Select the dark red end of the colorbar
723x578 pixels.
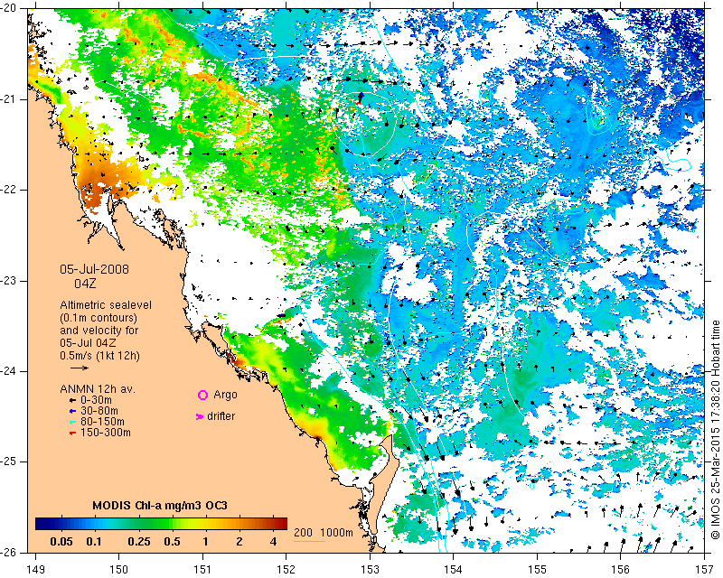282,524
